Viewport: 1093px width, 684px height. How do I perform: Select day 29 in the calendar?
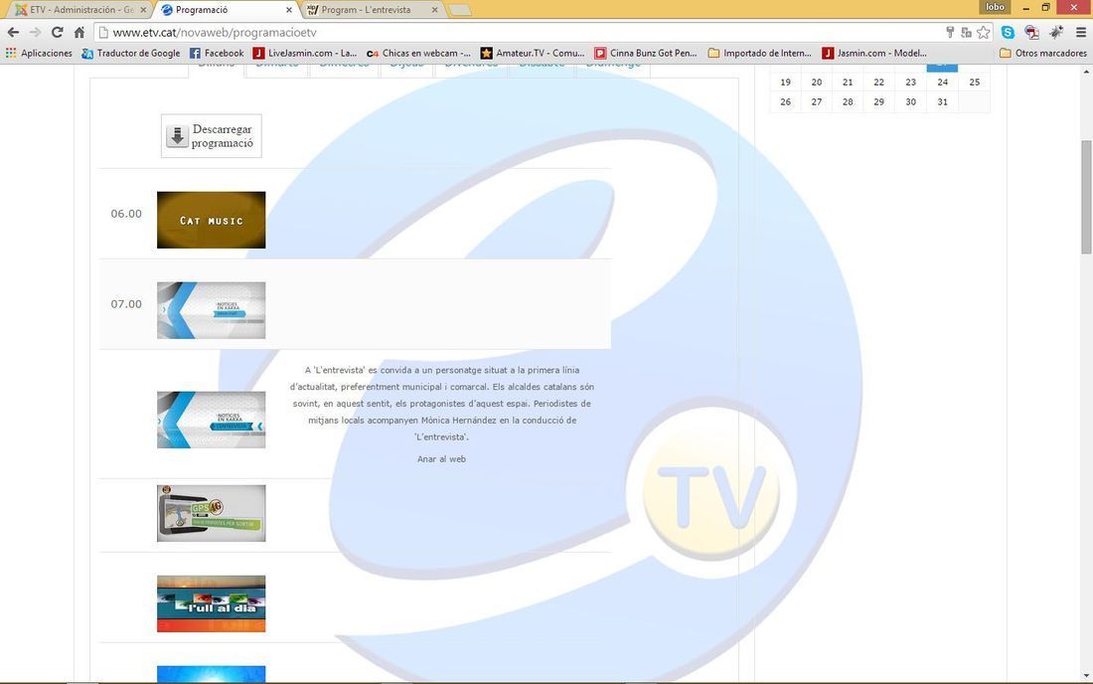pyautogui.click(x=879, y=101)
